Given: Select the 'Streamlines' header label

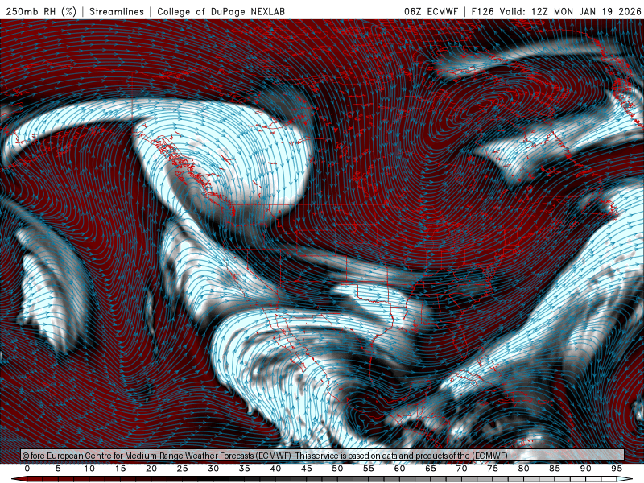Looking at the screenshot, I should [x=117, y=11].
